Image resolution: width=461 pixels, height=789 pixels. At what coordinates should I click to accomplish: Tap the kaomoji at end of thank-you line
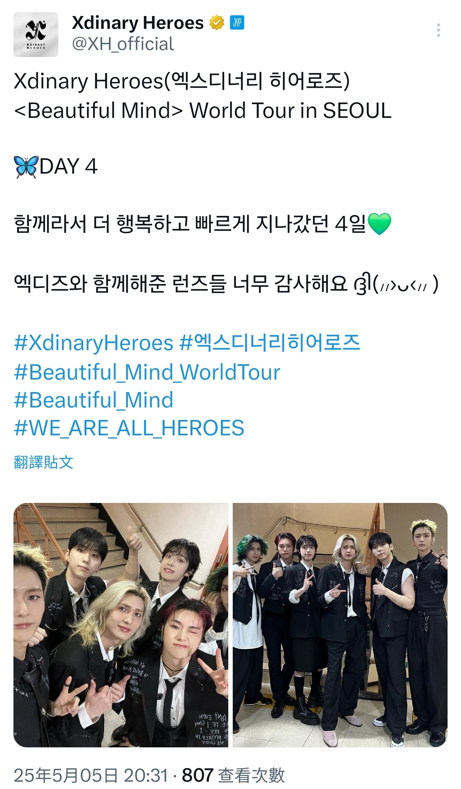[x=396, y=284]
